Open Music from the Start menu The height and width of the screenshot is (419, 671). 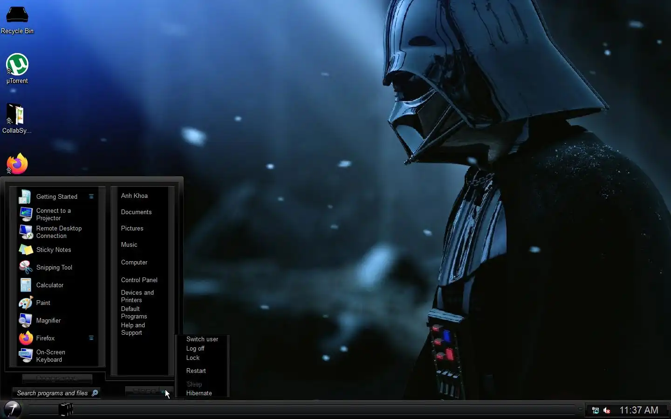pos(129,244)
